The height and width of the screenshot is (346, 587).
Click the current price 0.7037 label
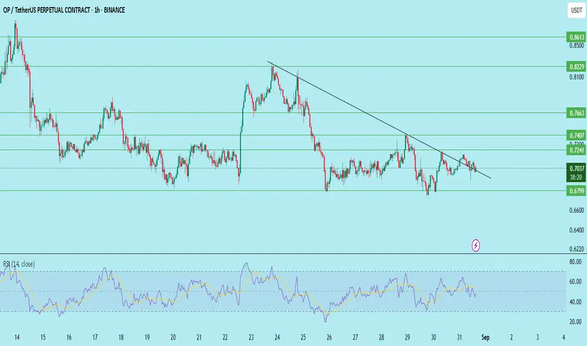click(576, 169)
